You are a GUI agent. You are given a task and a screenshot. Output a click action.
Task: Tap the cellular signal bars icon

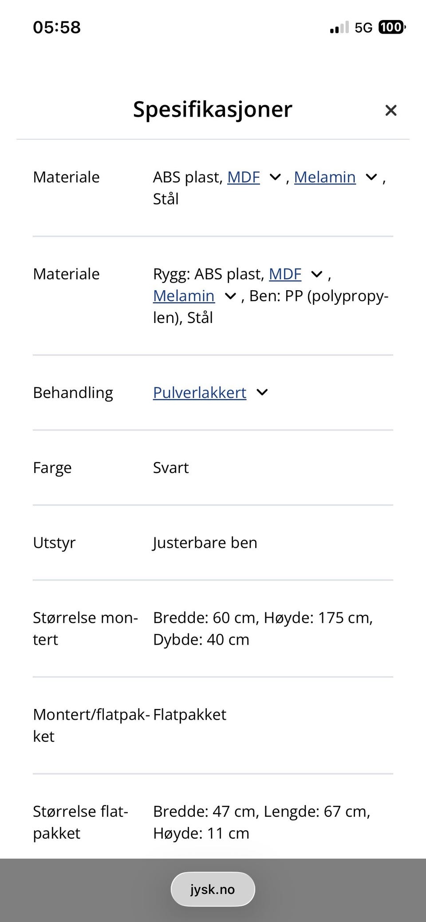click(x=339, y=28)
